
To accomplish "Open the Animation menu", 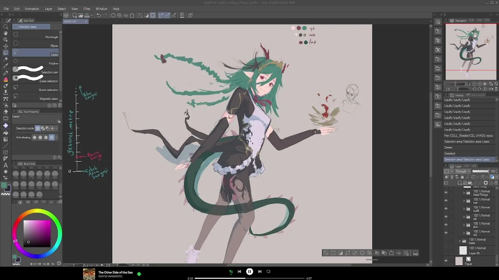I will point(32,9).
